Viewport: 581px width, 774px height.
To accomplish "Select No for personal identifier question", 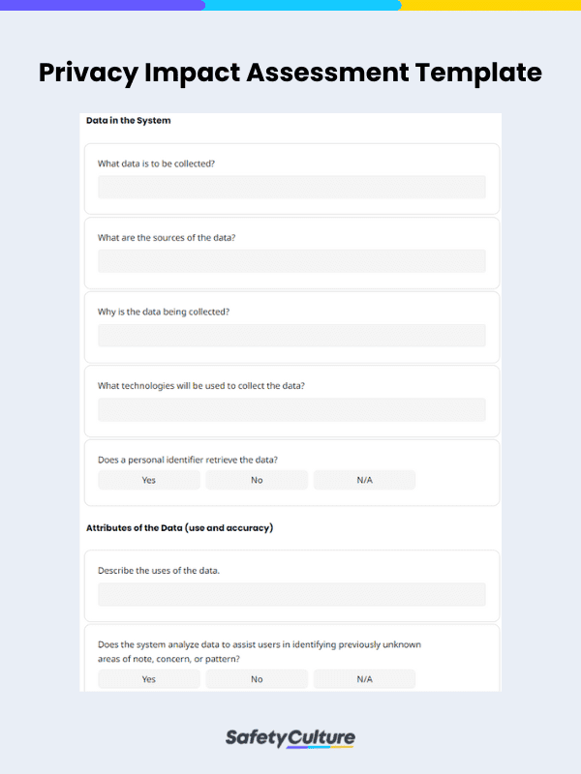I will point(256,480).
